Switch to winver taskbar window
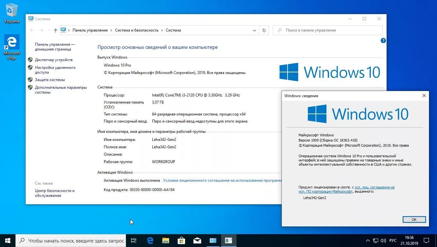This screenshot has width=437, height=247. click(228, 241)
